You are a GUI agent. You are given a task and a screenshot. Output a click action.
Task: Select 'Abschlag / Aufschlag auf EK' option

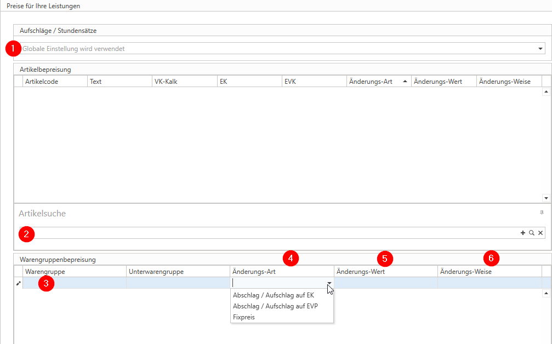[273, 295]
